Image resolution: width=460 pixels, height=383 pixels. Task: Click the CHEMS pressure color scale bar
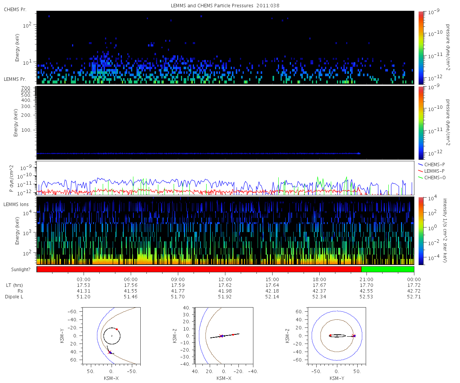421,47
